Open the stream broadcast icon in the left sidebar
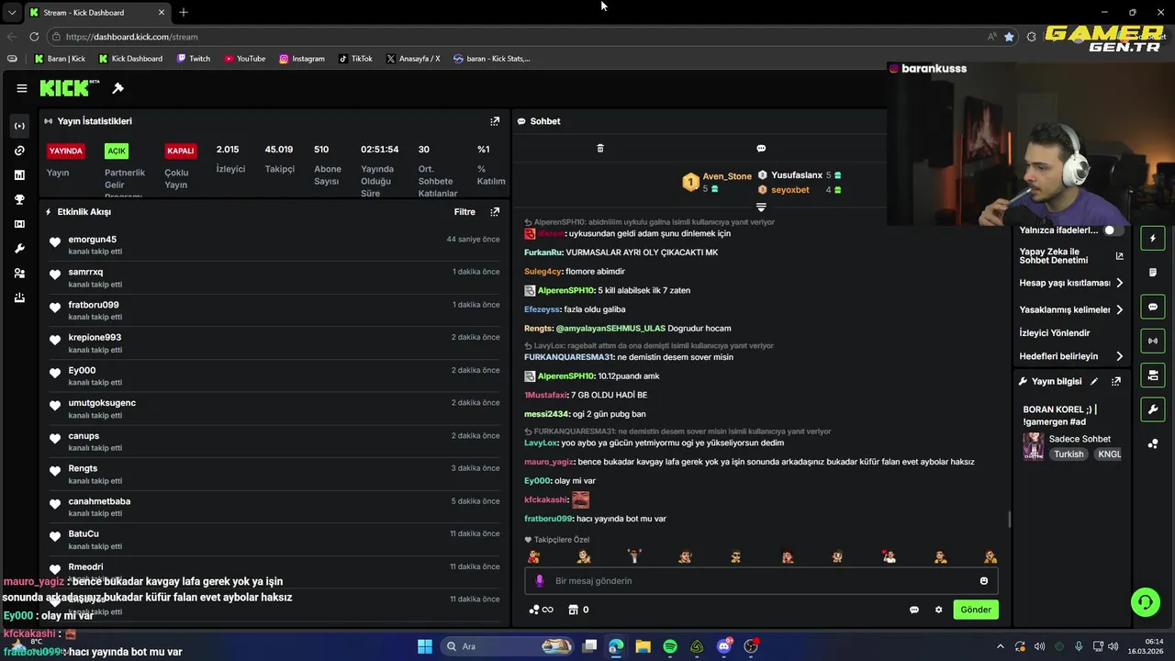Screen dimensions: 1175x661 pos(19,126)
